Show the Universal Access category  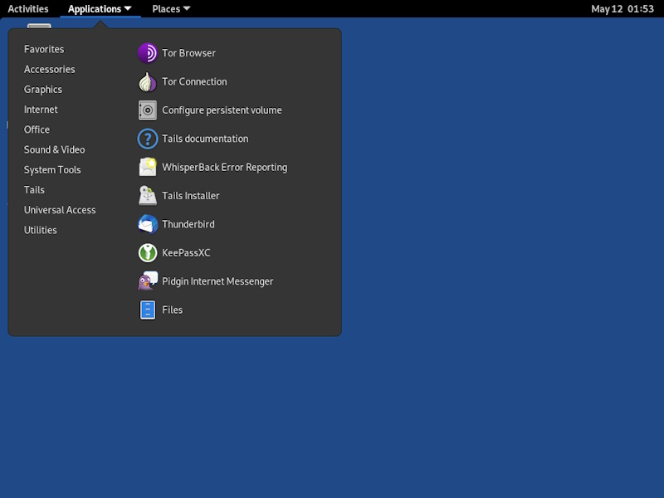click(x=60, y=210)
